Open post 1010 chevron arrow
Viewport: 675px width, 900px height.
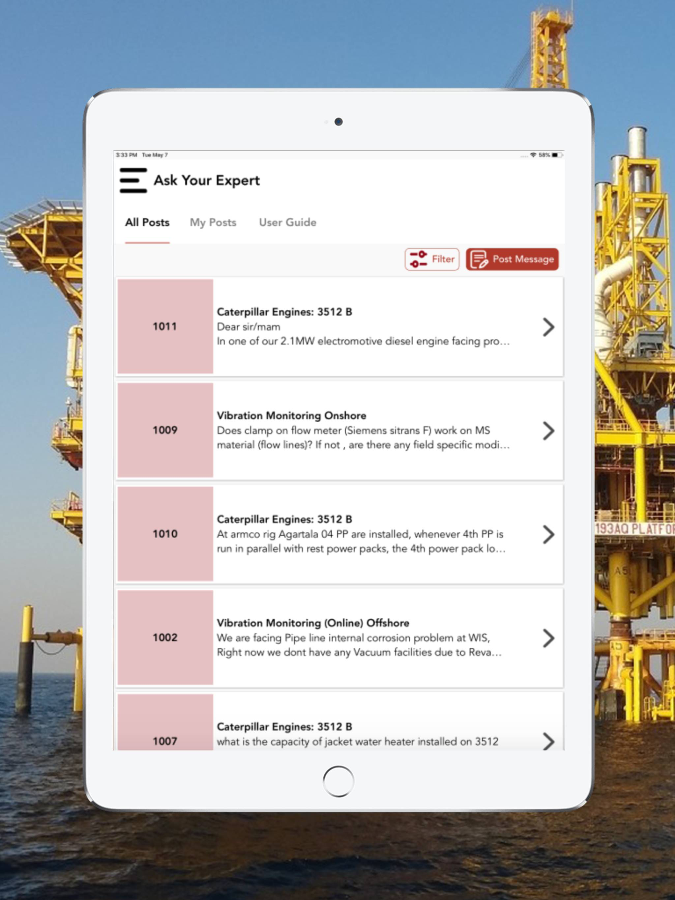point(548,535)
